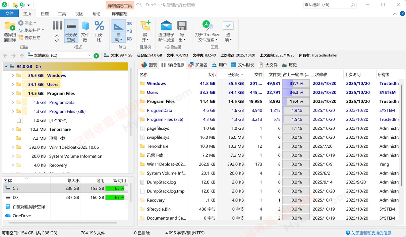The width and height of the screenshot is (406, 237).
Task: Switch units to GB
Action: [129, 23]
